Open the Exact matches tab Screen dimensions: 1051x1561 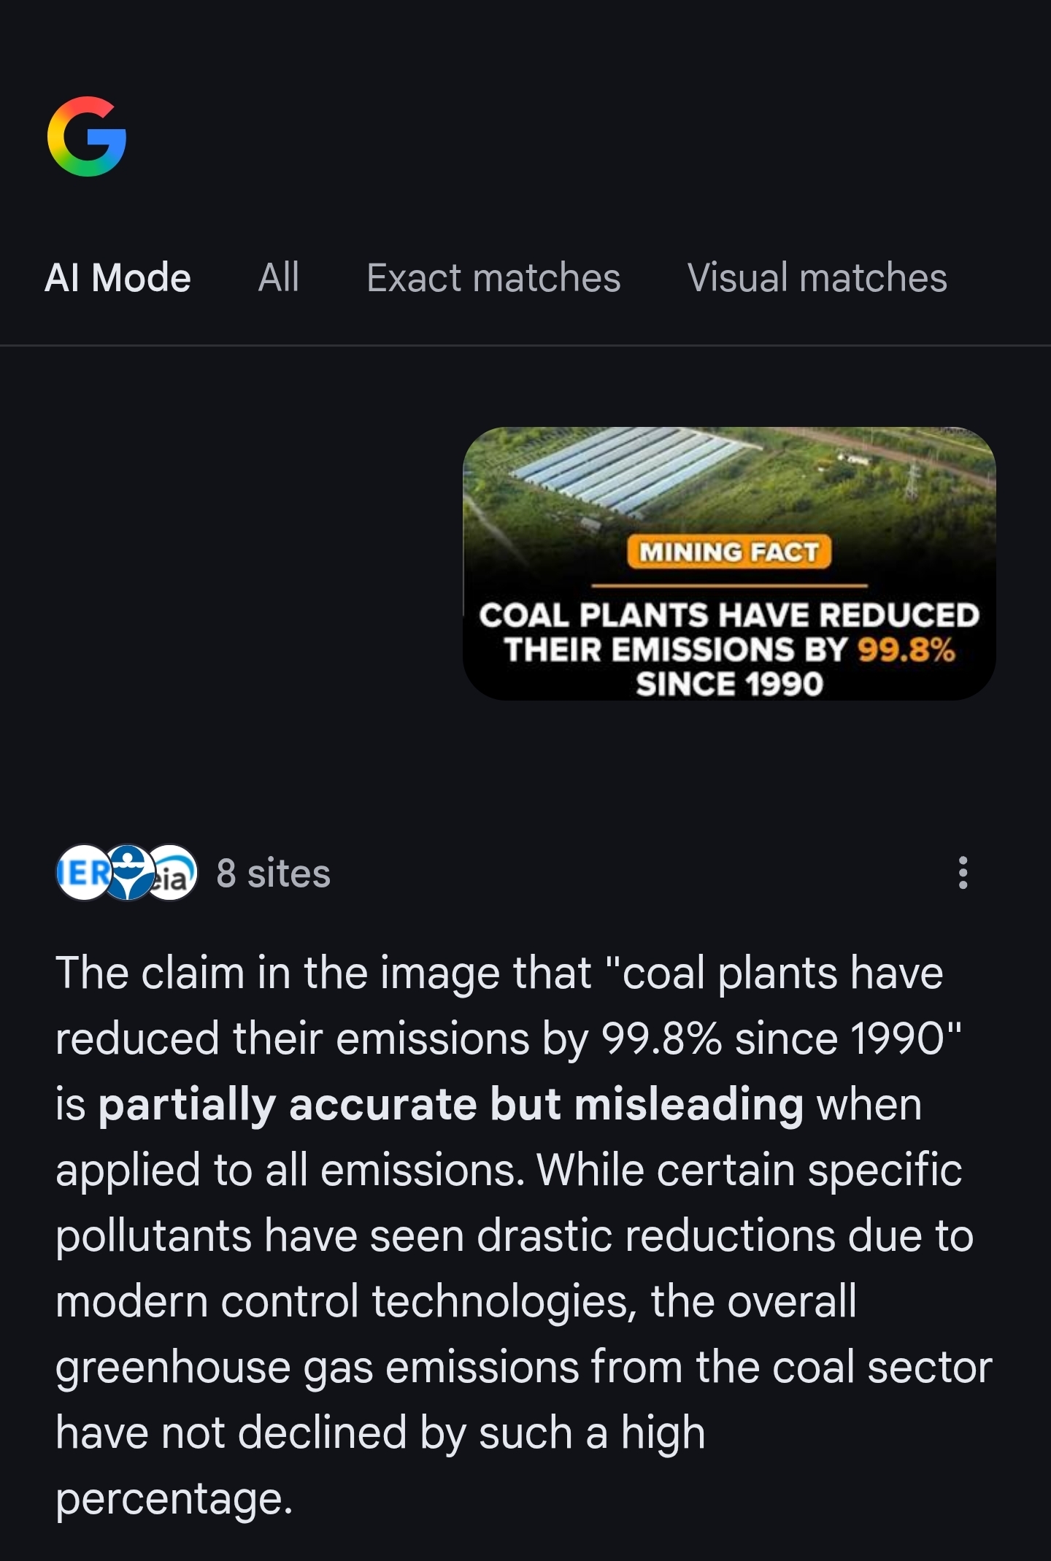click(x=493, y=278)
